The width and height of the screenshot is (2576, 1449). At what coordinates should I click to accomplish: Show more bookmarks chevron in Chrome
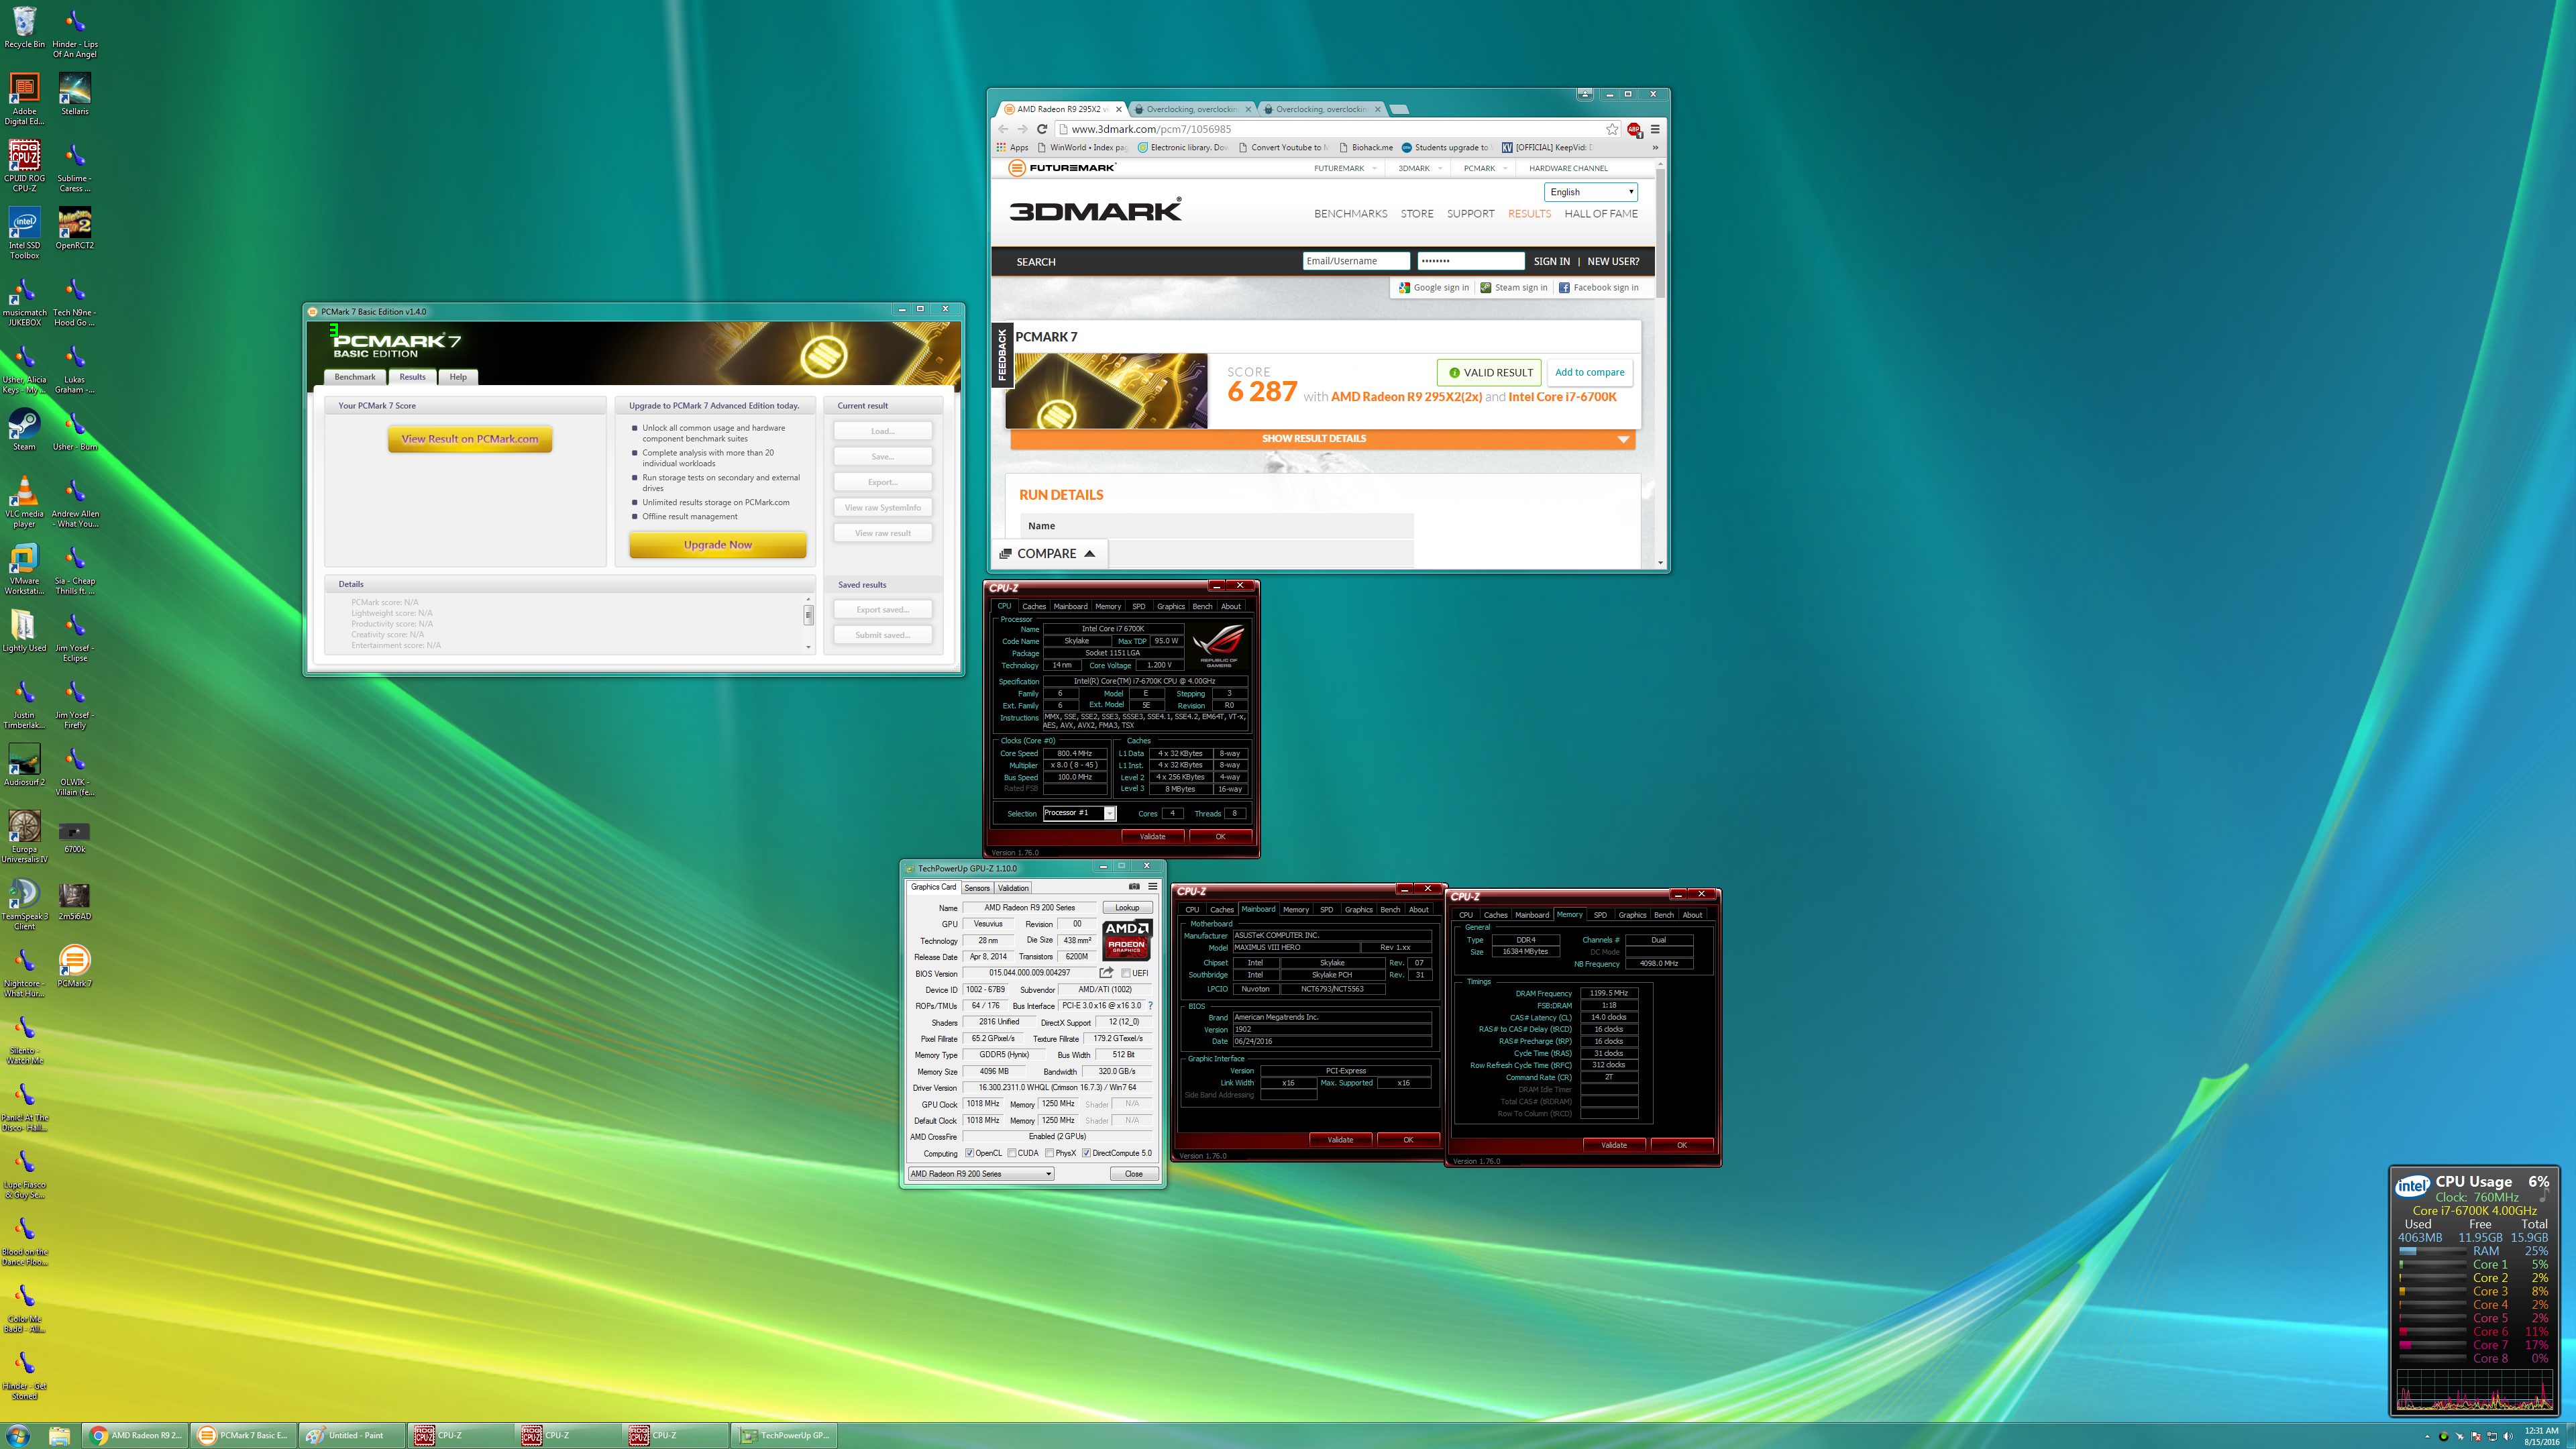click(x=1655, y=147)
